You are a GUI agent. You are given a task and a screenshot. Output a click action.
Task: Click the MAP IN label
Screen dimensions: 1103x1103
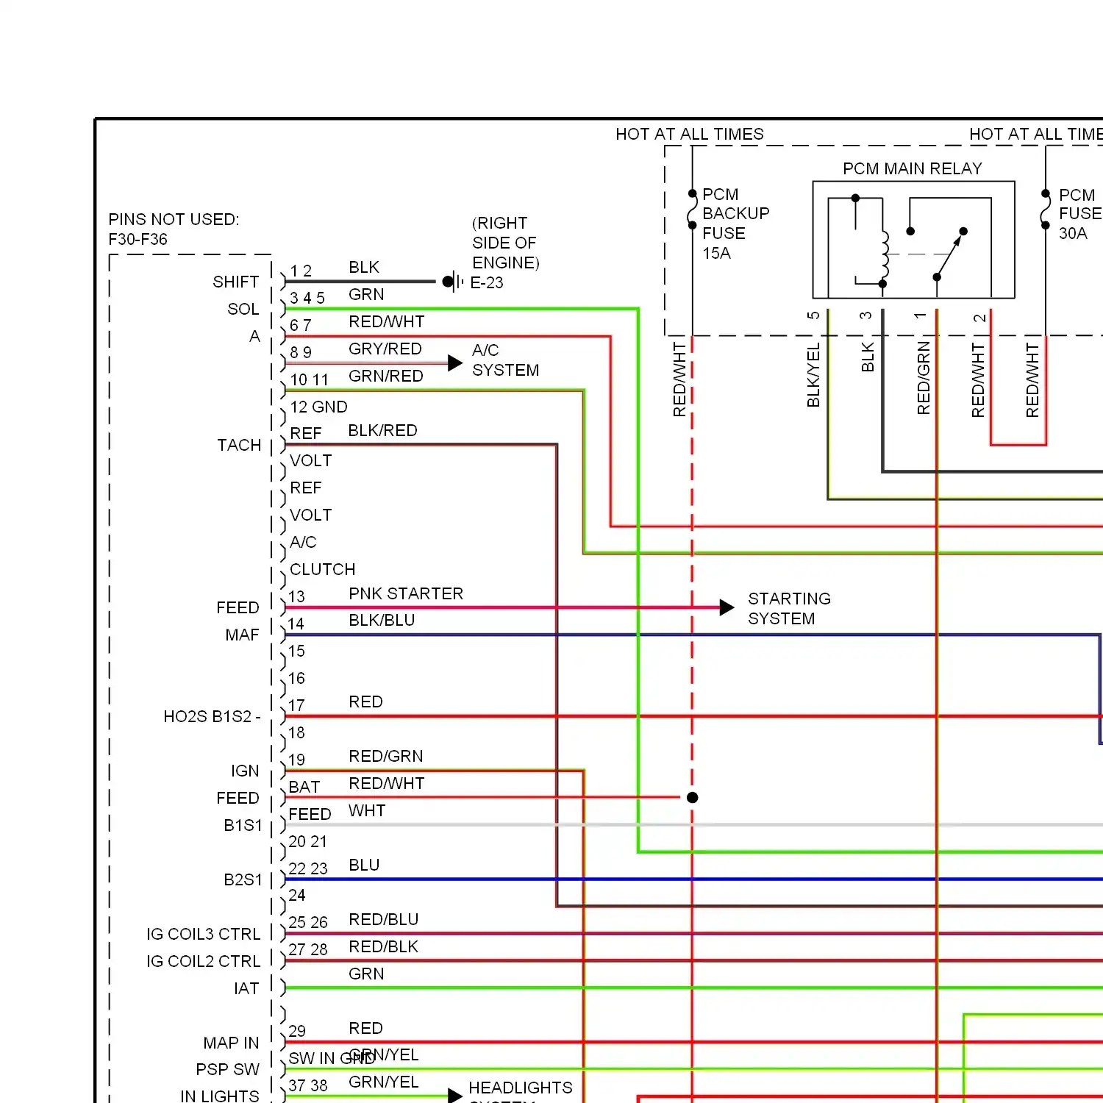point(231,1043)
